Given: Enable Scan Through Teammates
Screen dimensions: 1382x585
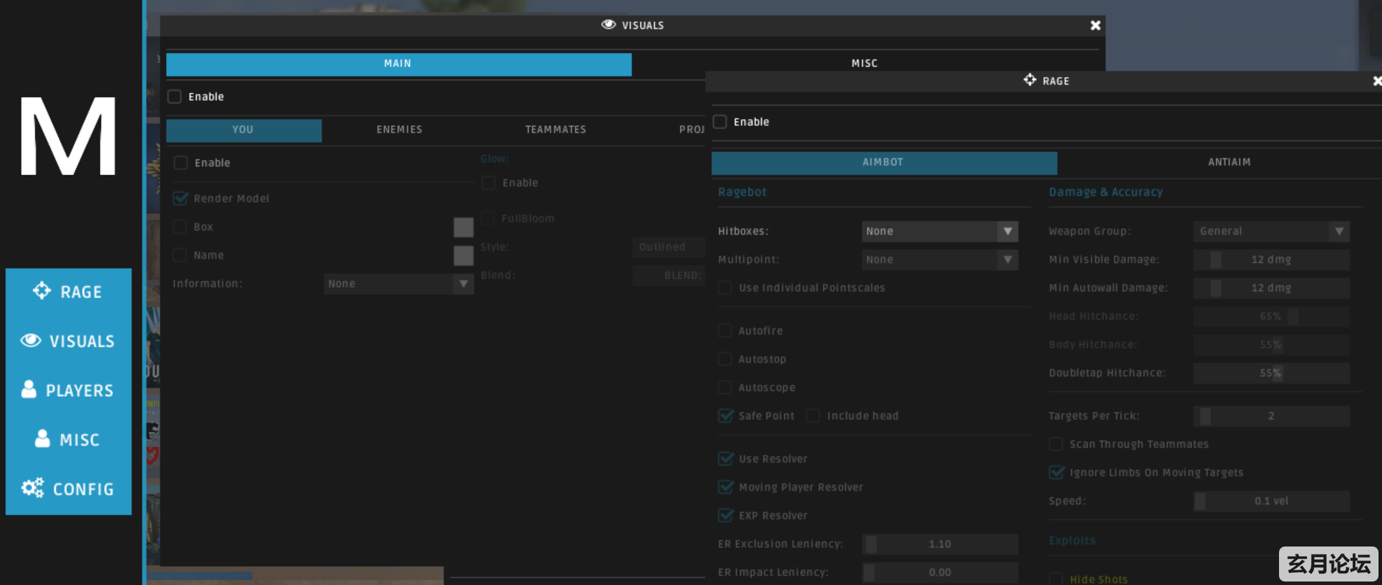Looking at the screenshot, I should (x=1056, y=444).
